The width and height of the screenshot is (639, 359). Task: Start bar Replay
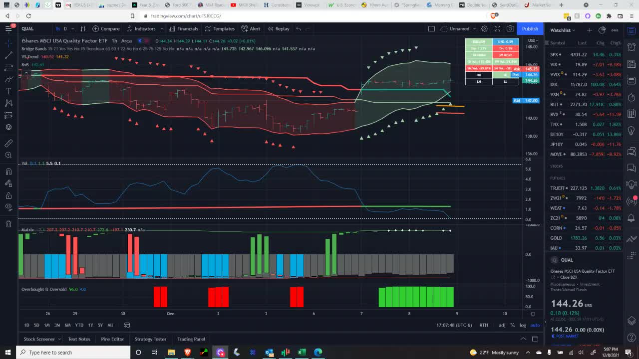(278, 28)
